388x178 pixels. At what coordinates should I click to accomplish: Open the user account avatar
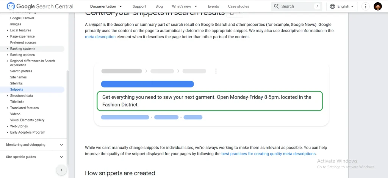pos(378,6)
